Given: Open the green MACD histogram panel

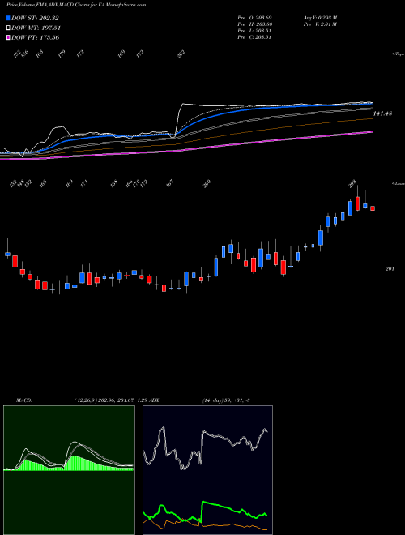Looking at the screenshot, I should 69,470.
